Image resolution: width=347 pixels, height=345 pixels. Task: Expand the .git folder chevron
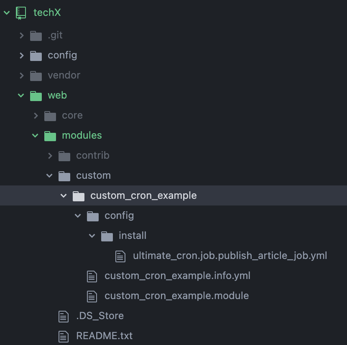click(21, 36)
